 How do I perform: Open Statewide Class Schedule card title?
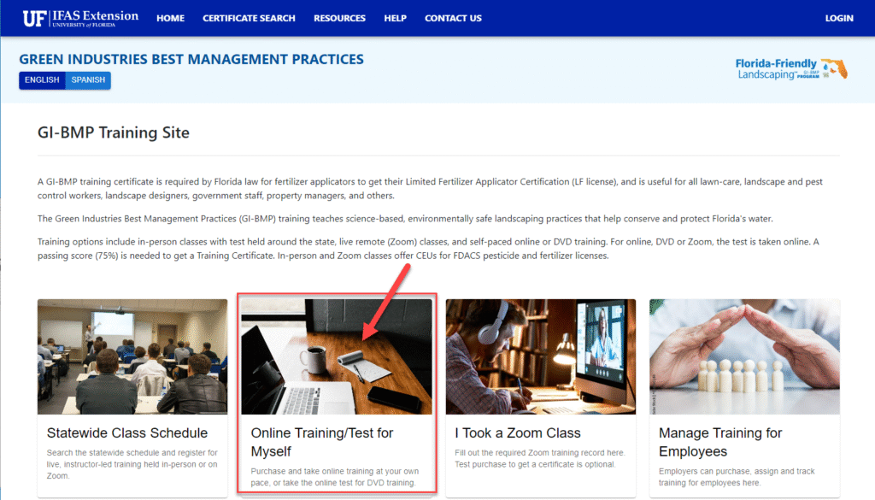127,432
